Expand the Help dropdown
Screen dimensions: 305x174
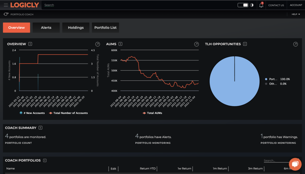click(x=295, y=14)
